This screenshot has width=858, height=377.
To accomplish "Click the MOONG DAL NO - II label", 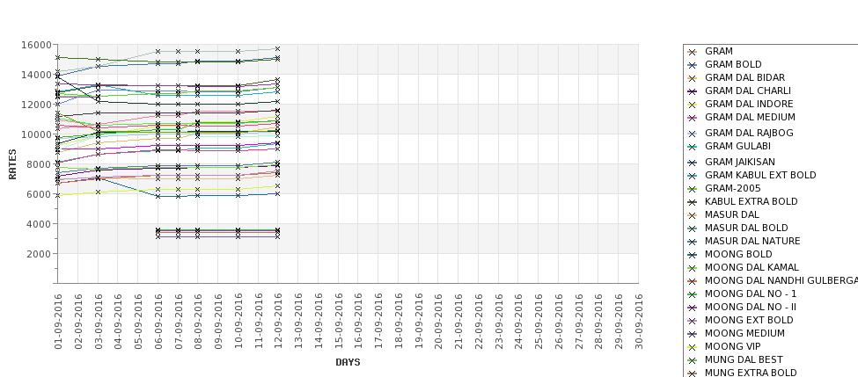I will tap(751, 307).
